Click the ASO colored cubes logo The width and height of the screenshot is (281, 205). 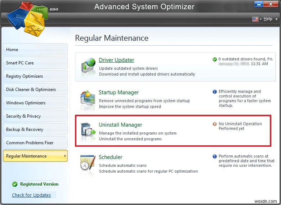point(27,19)
